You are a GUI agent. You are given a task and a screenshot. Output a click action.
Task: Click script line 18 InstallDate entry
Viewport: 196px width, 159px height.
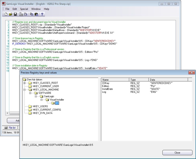click(60, 68)
